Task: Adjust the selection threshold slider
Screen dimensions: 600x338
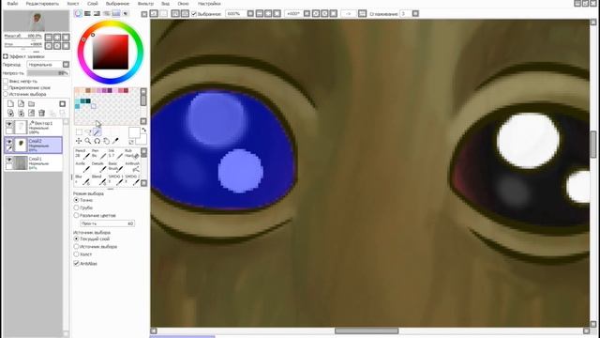Action: 107,223
